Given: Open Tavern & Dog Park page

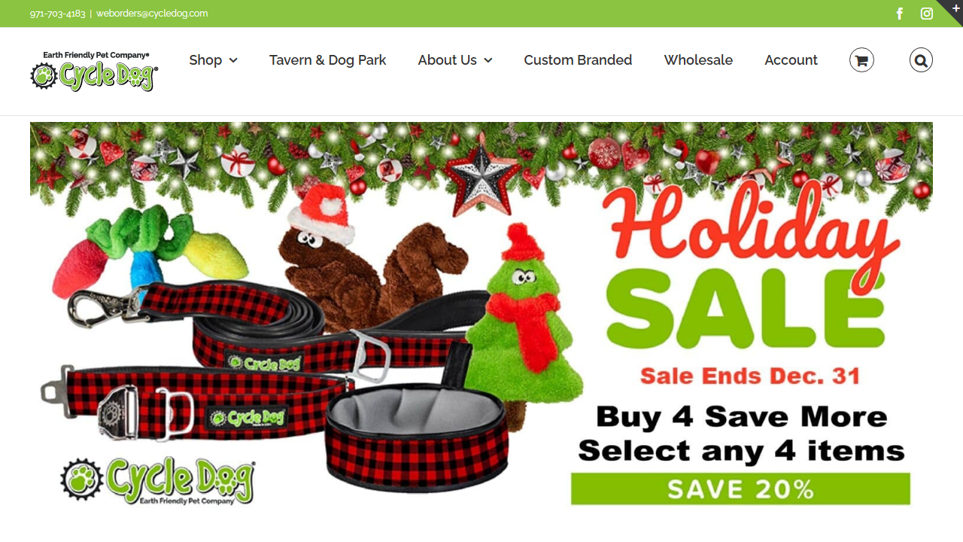Looking at the screenshot, I should [327, 60].
